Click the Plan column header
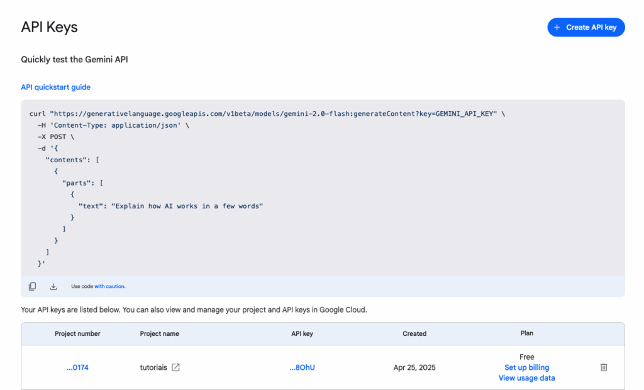644x390 pixels. pos(526,333)
